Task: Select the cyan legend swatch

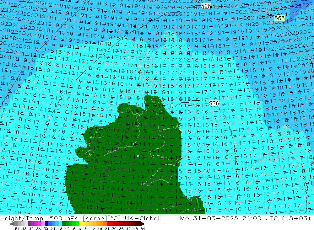Action: coord(61,224)
